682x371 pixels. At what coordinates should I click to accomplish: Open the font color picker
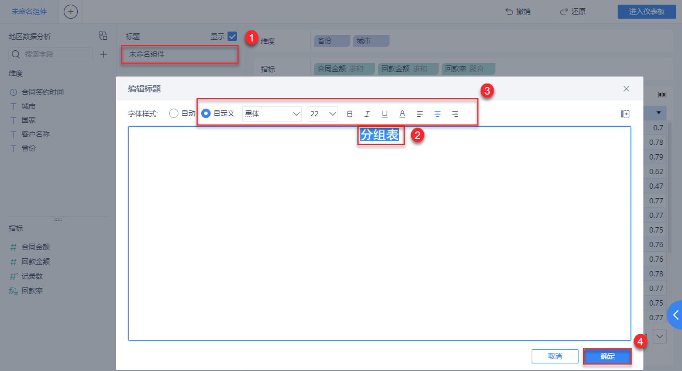tap(402, 114)
